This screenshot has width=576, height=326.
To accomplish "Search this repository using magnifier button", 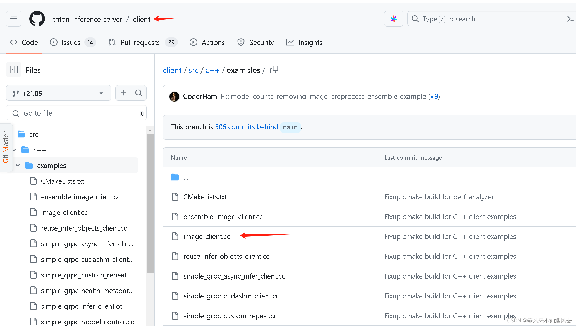I will coord(139,93).
